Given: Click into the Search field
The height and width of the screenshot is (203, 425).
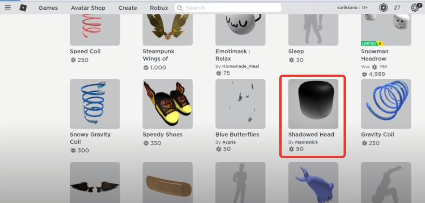Looking at the screenshot, I should (228, 8).
